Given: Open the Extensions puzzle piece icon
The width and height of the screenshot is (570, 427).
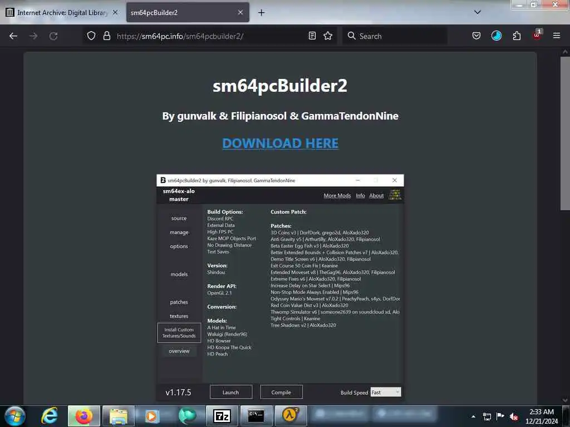Looking at the screenshot, I should pyautogui.click(x=517, y=36).
